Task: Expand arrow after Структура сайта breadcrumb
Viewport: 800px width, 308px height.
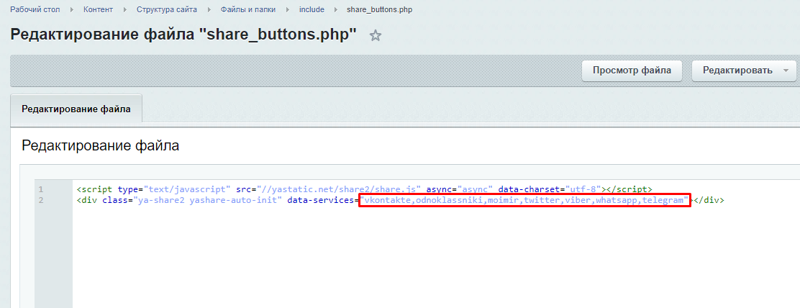Action: tap(209, 9)
